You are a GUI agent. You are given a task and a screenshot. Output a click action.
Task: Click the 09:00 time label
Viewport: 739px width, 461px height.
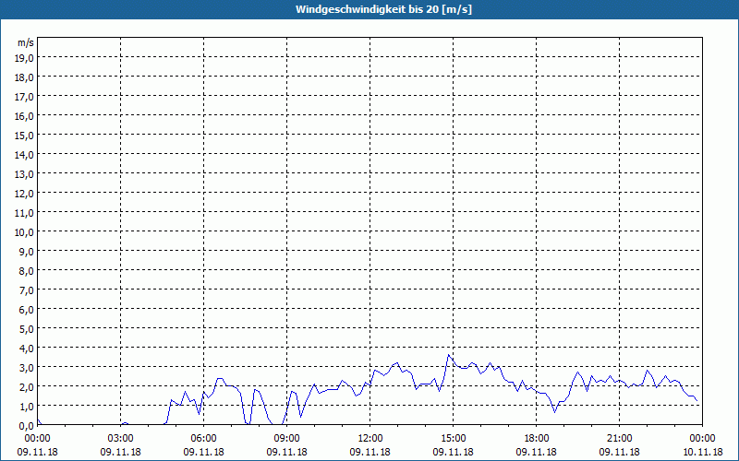coord(286,439)
